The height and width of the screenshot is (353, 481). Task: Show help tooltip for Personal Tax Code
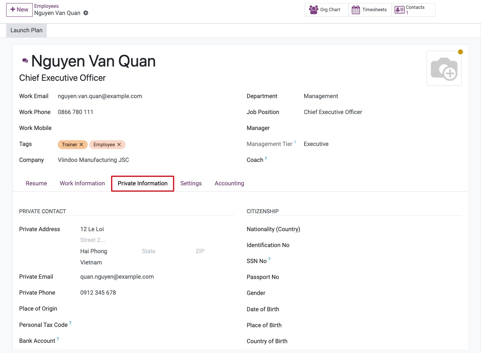click(70, 323)
